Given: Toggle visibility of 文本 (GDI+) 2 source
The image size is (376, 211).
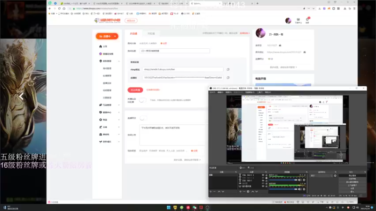Looking at the screenshot, I should point(263,178).
